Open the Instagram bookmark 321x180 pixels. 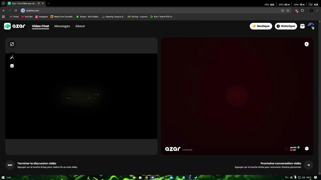click(41, 16)
